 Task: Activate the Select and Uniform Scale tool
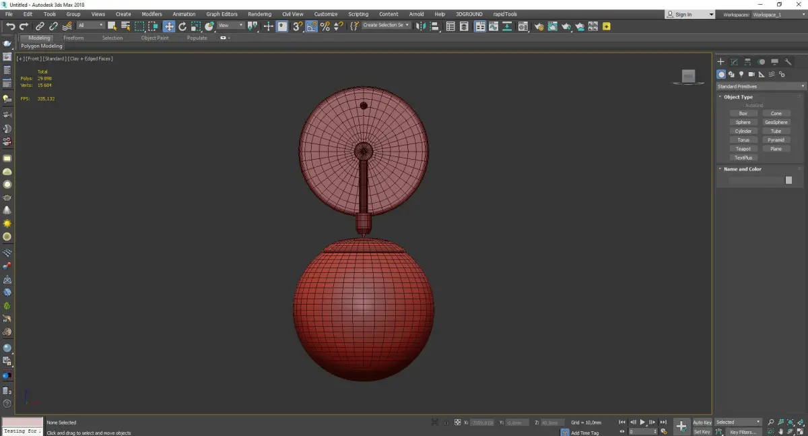pos(196,26)
